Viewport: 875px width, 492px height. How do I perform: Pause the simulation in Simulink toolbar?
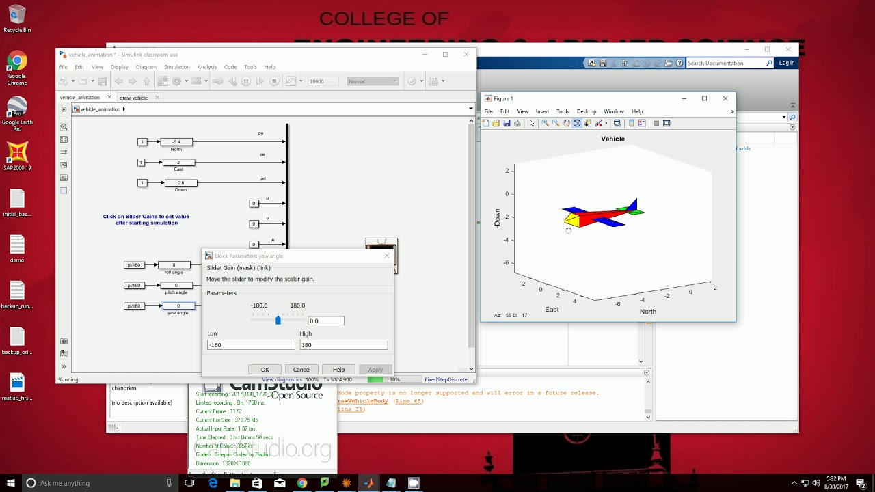tap(246, 81)
